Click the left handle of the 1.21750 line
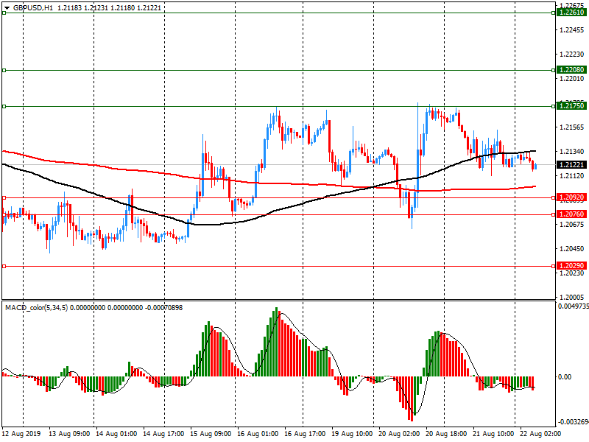The width and height of the screenshot is (589, 442). click(x=4, y=106)
